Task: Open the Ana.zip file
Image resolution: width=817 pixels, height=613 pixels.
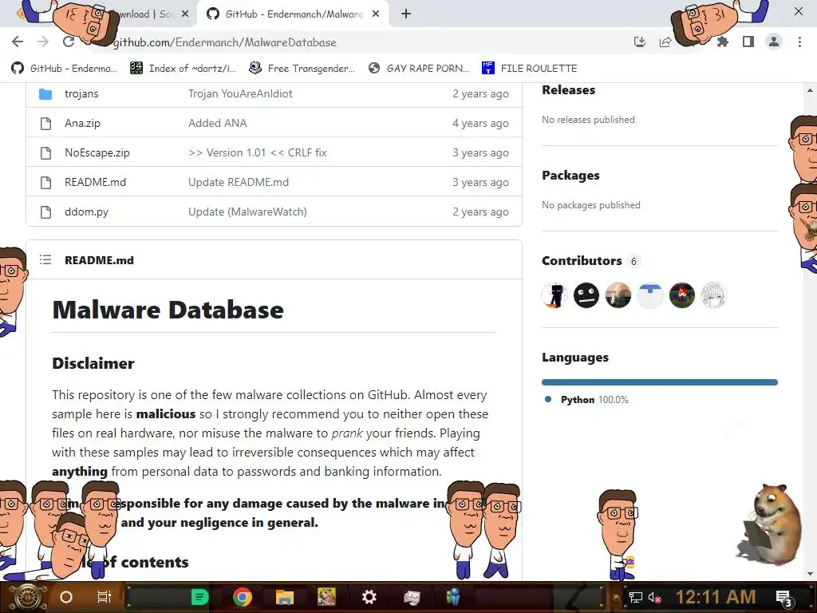Action: pyautogui.click(x=82, y=124)
